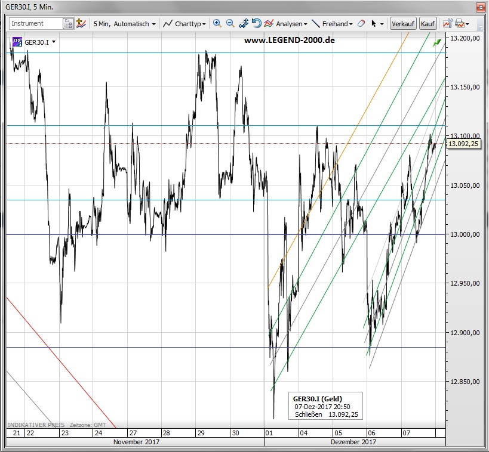Click the green trend arrow icon in chart corner
Viewport: 489px width, 452px height.
[x=437, y=43]
